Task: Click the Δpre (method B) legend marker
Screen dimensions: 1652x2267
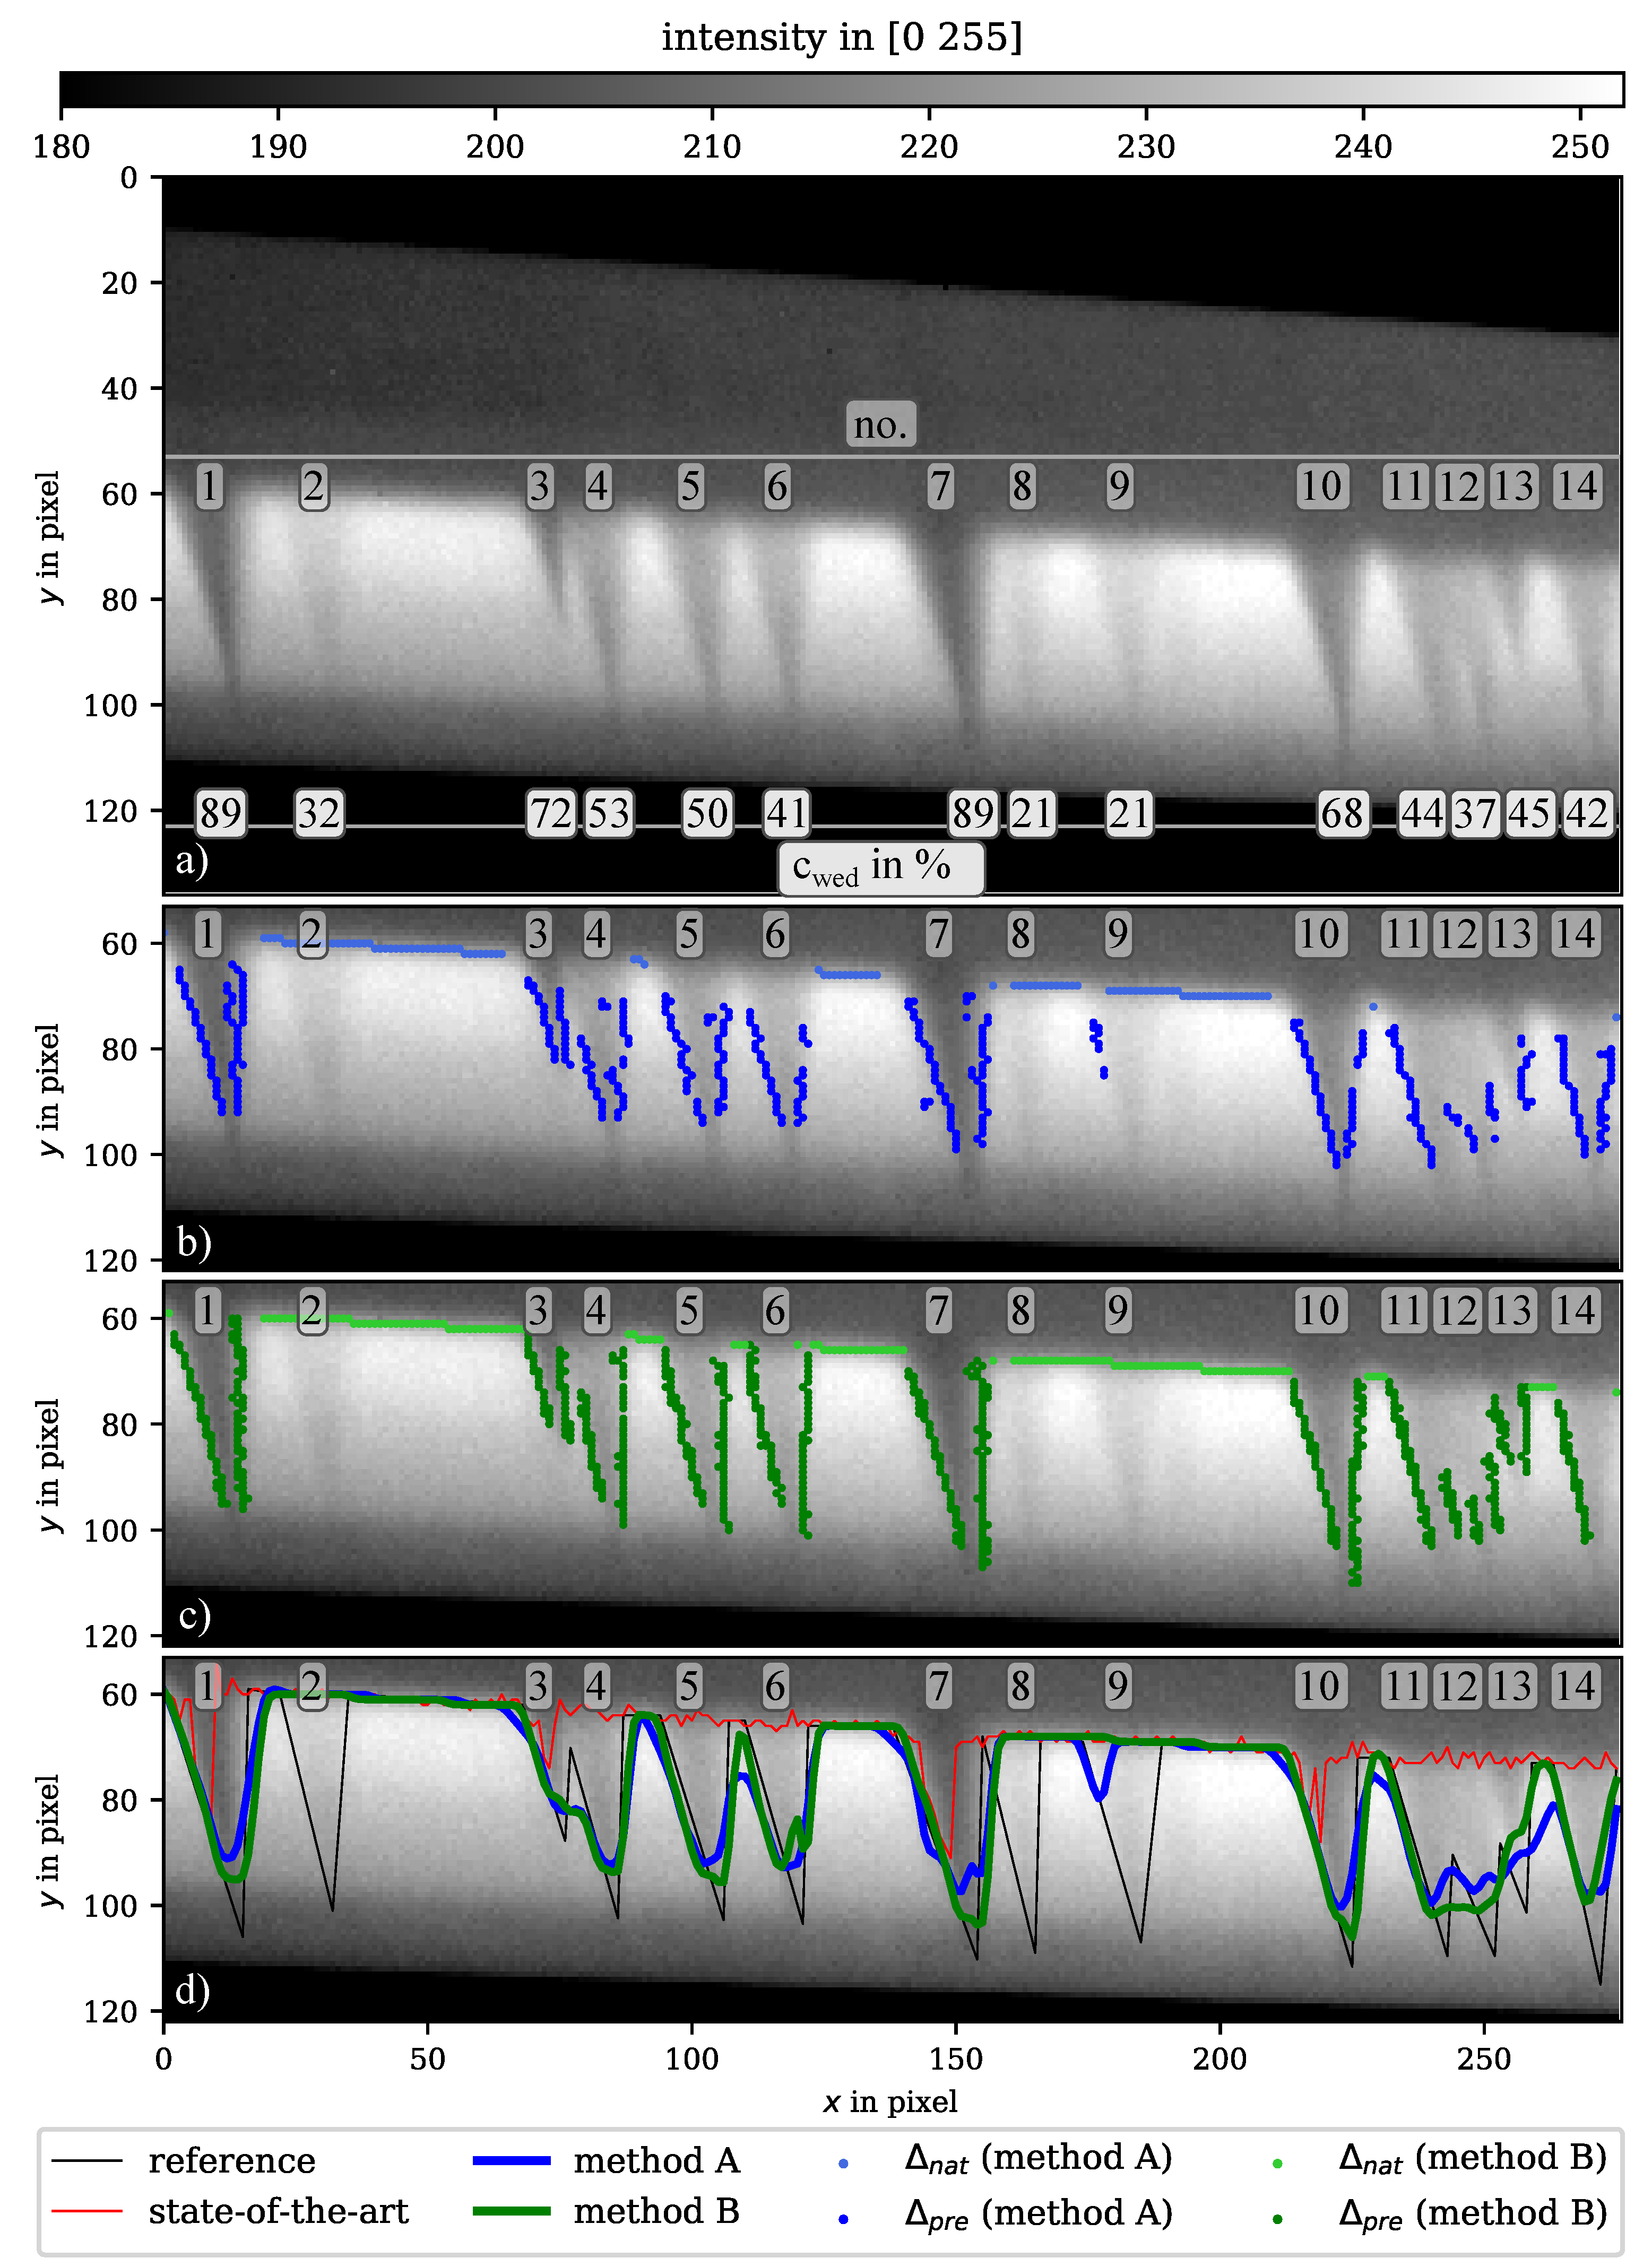Action: click(x=1277, y=2219)
